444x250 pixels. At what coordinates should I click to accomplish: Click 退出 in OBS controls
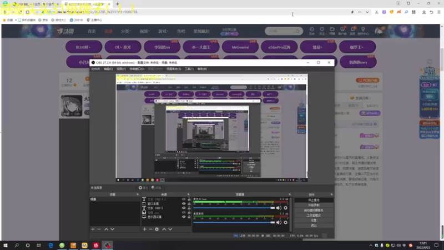click(x=314, y=226)
